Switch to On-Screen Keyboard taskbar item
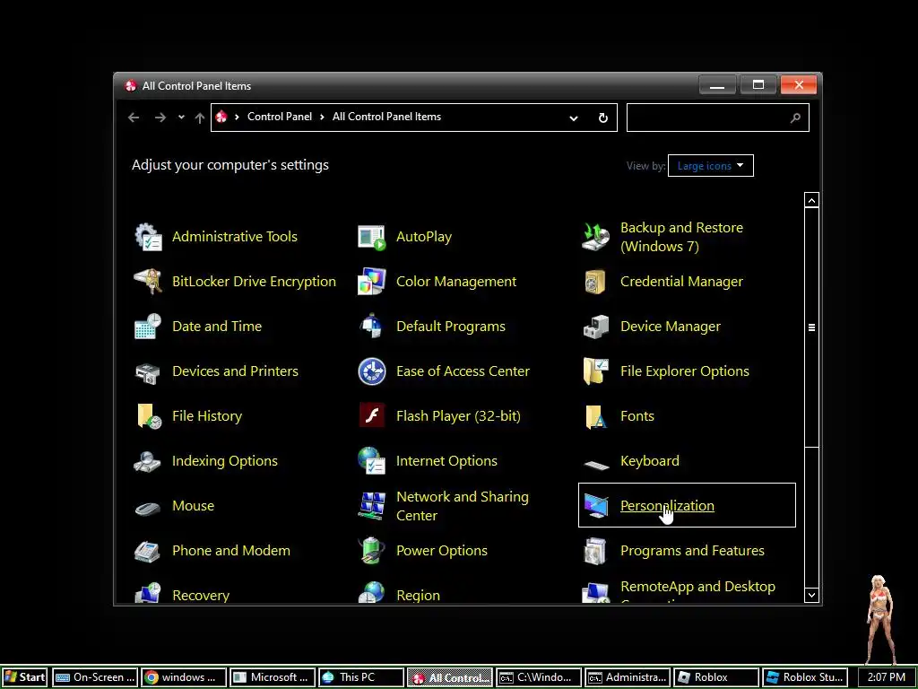This screenshot has width=918, height=689. click(x=95, y=677)
